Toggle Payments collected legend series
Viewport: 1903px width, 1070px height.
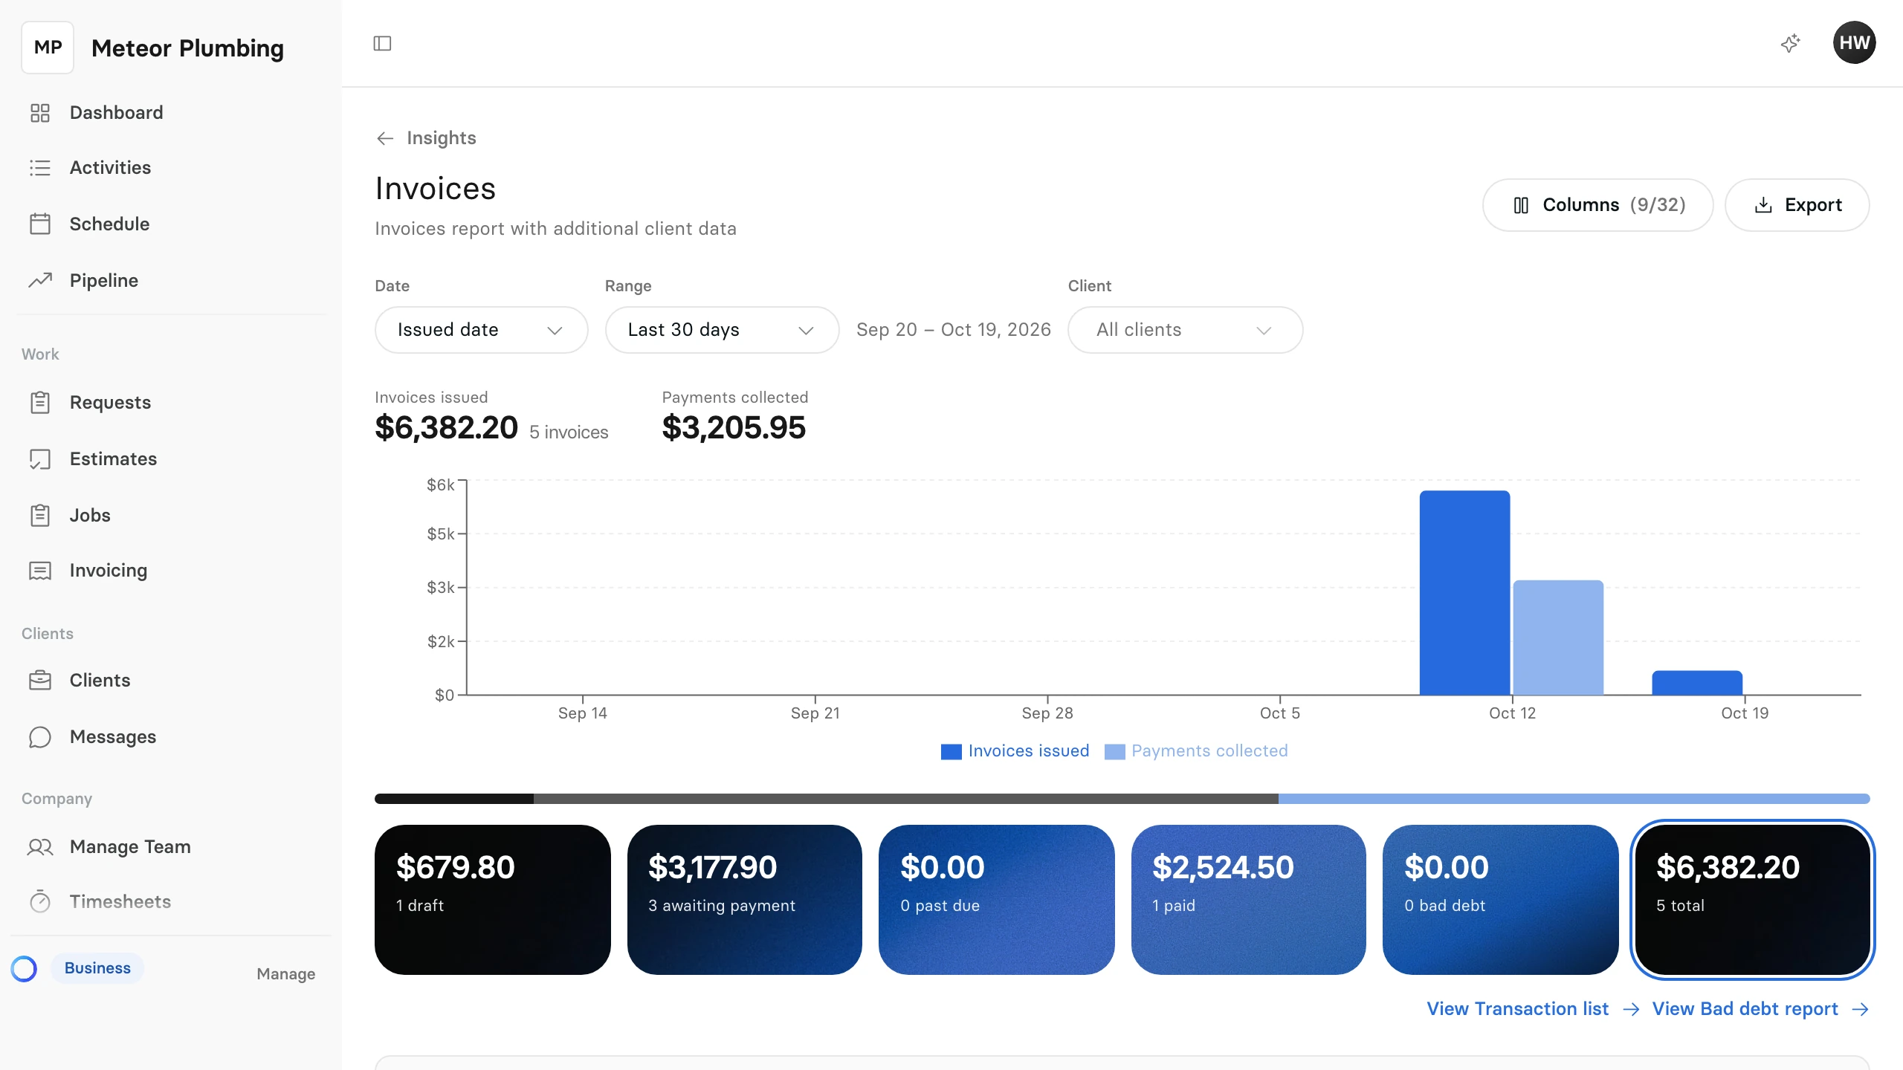pyautogui.click(x=1196, y=751)
